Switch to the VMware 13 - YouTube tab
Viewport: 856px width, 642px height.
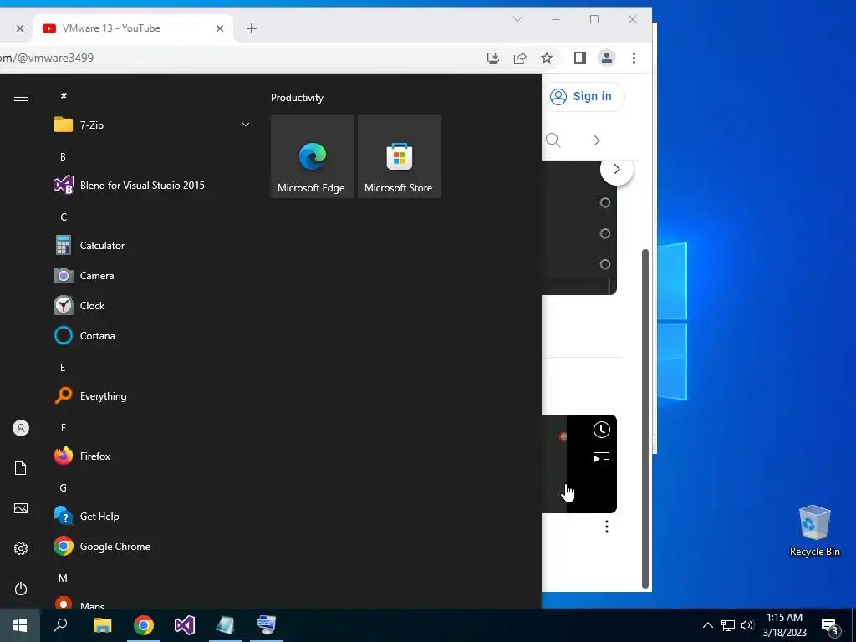tap(133, 28)
